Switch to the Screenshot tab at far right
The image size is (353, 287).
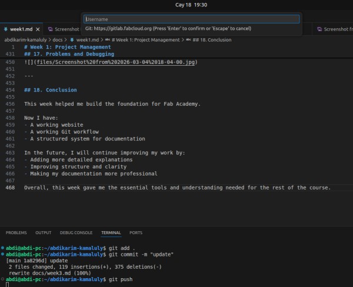pyautogui.click(x=335, y=29)
